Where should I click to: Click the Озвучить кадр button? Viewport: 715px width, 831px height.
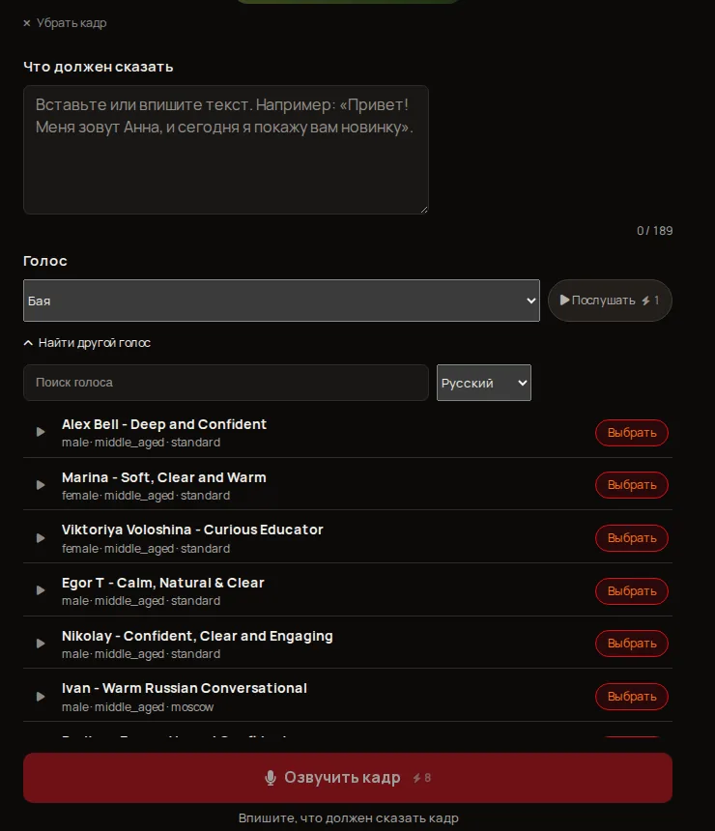click(x=348, y=778)
